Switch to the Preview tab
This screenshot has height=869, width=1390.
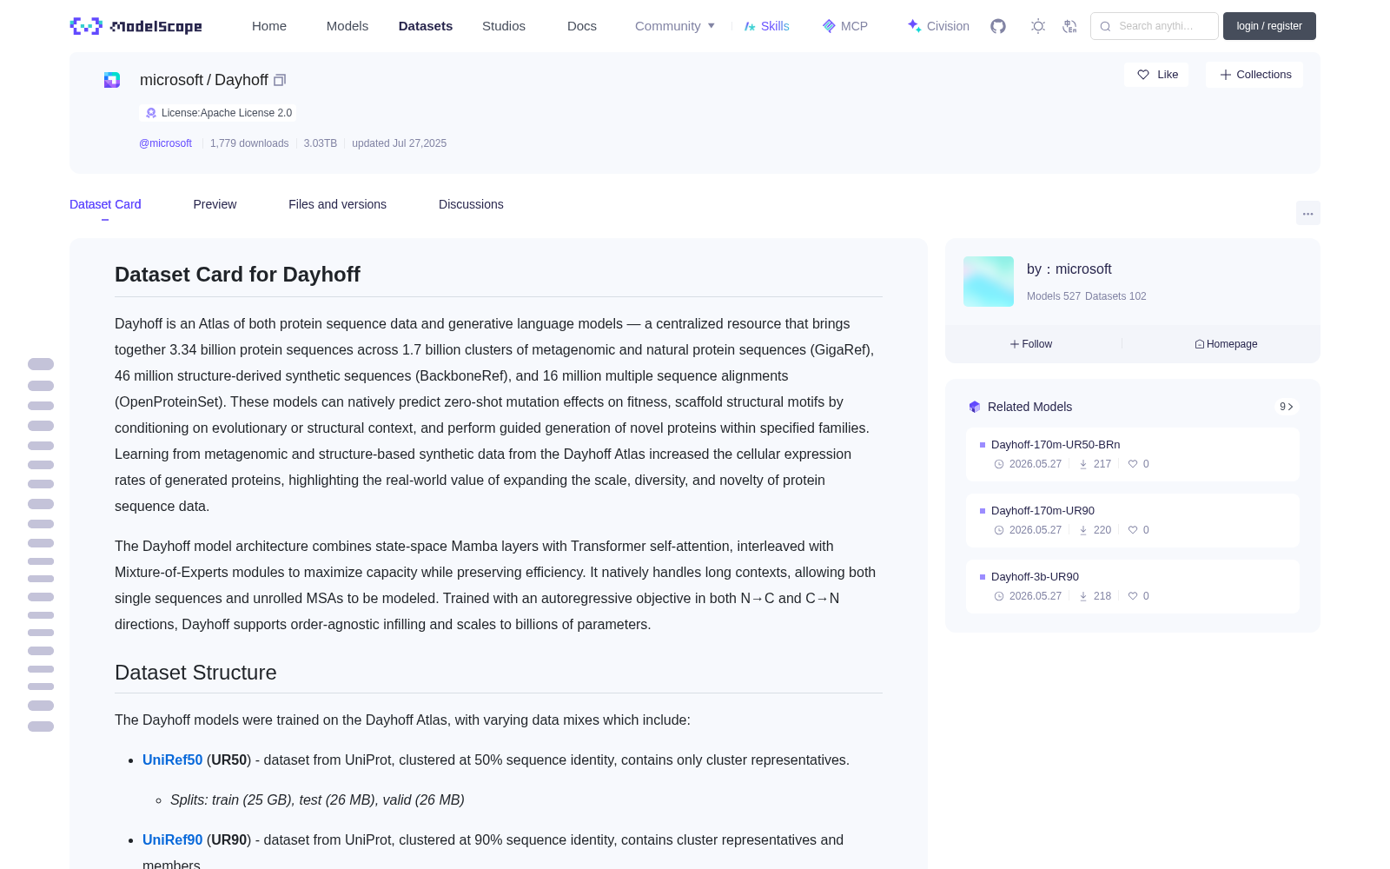point(215,204)
